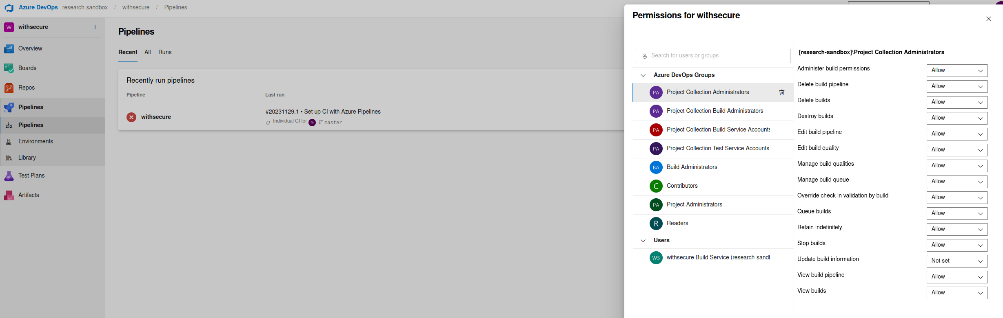Open Manage build qualities permission dropdown

(957, 166)
